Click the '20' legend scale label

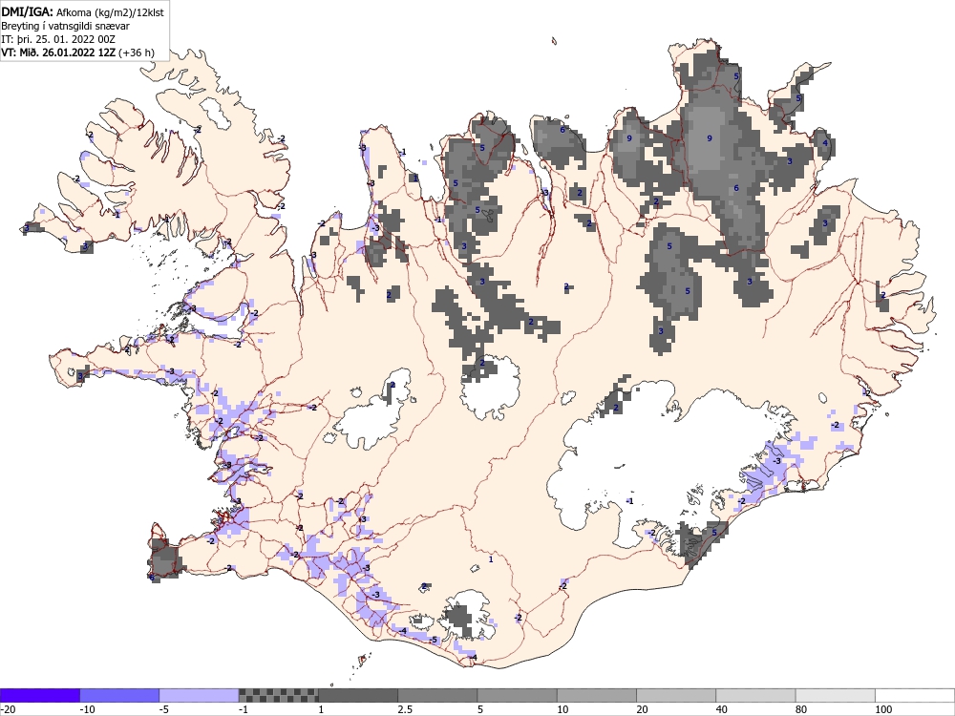[x=643, y=709]
